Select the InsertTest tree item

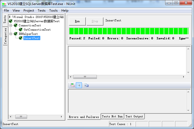click(x=32, y=38)
